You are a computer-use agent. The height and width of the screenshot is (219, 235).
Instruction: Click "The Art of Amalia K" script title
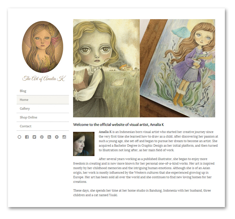[x=44, y=78]
